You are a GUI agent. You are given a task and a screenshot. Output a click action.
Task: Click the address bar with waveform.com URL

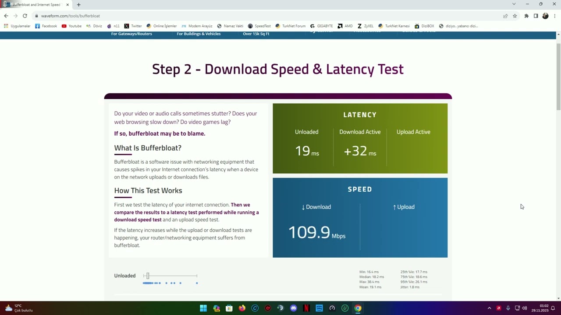point(267,16)
